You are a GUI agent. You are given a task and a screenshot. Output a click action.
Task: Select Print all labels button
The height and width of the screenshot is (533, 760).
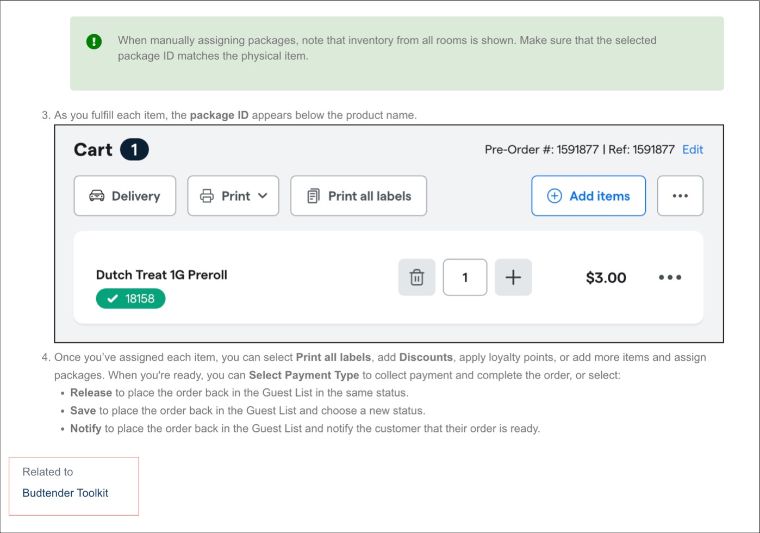point(359,196)
